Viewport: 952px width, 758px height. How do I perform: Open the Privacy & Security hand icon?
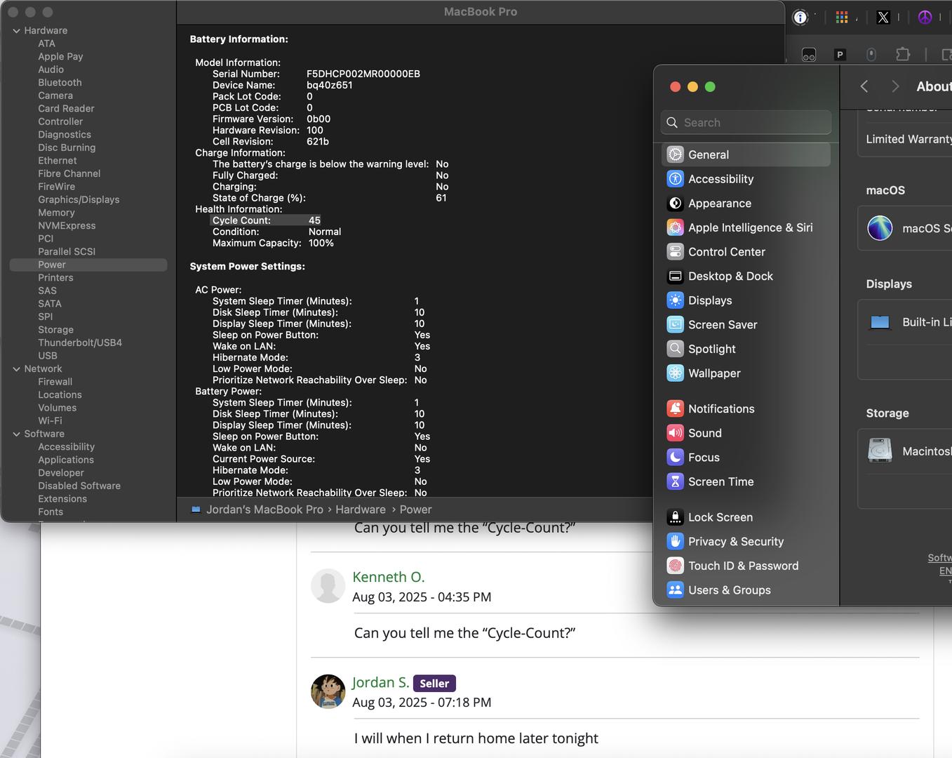click(x=675, y=542)
